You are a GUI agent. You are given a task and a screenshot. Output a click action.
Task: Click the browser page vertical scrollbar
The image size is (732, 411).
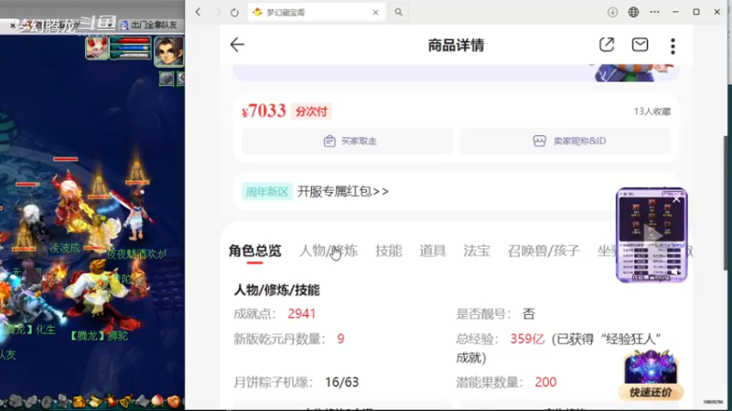pyautogui.click(x=727, y=203)
